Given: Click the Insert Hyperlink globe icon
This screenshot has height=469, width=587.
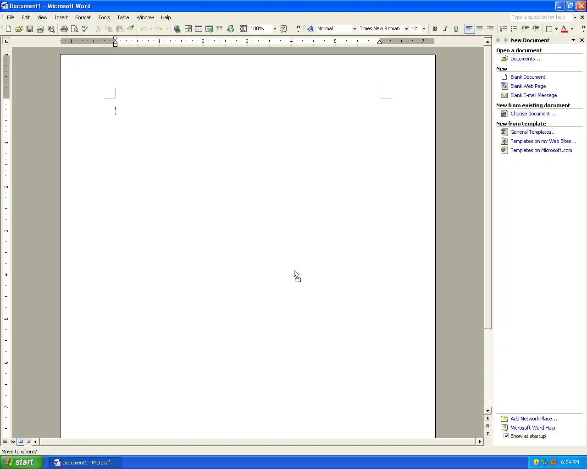Looking at the screenshot, I should pos(177,29).
